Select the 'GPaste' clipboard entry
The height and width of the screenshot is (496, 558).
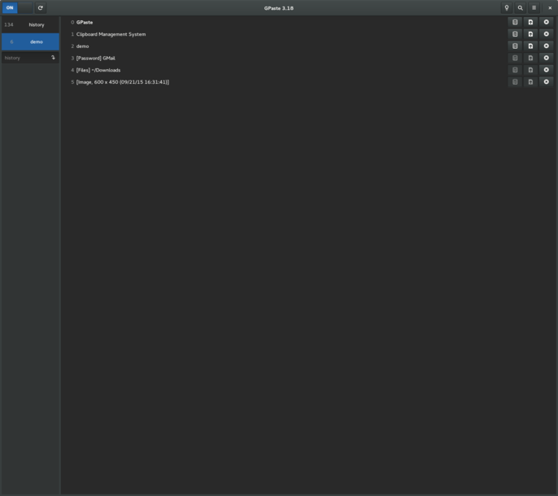pos(85,22)
